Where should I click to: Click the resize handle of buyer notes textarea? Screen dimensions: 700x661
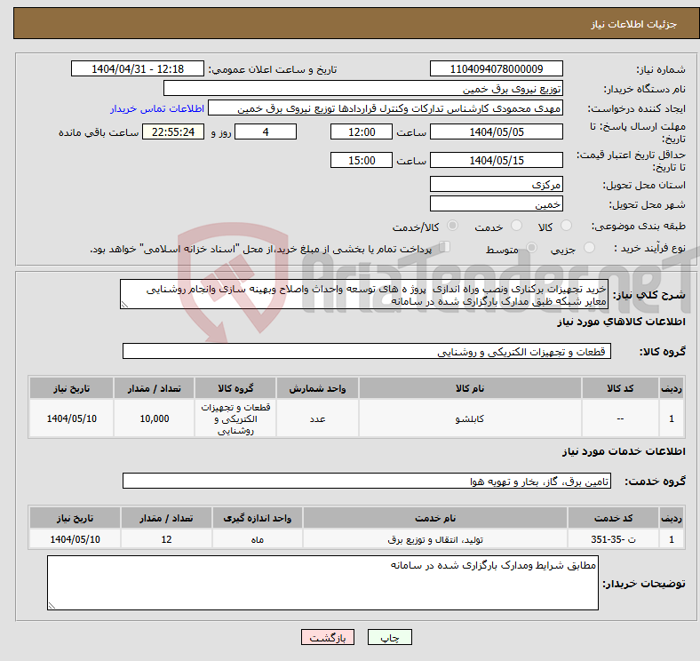click(52, 606)
